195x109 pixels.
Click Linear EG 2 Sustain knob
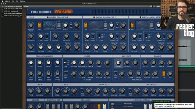162,91
